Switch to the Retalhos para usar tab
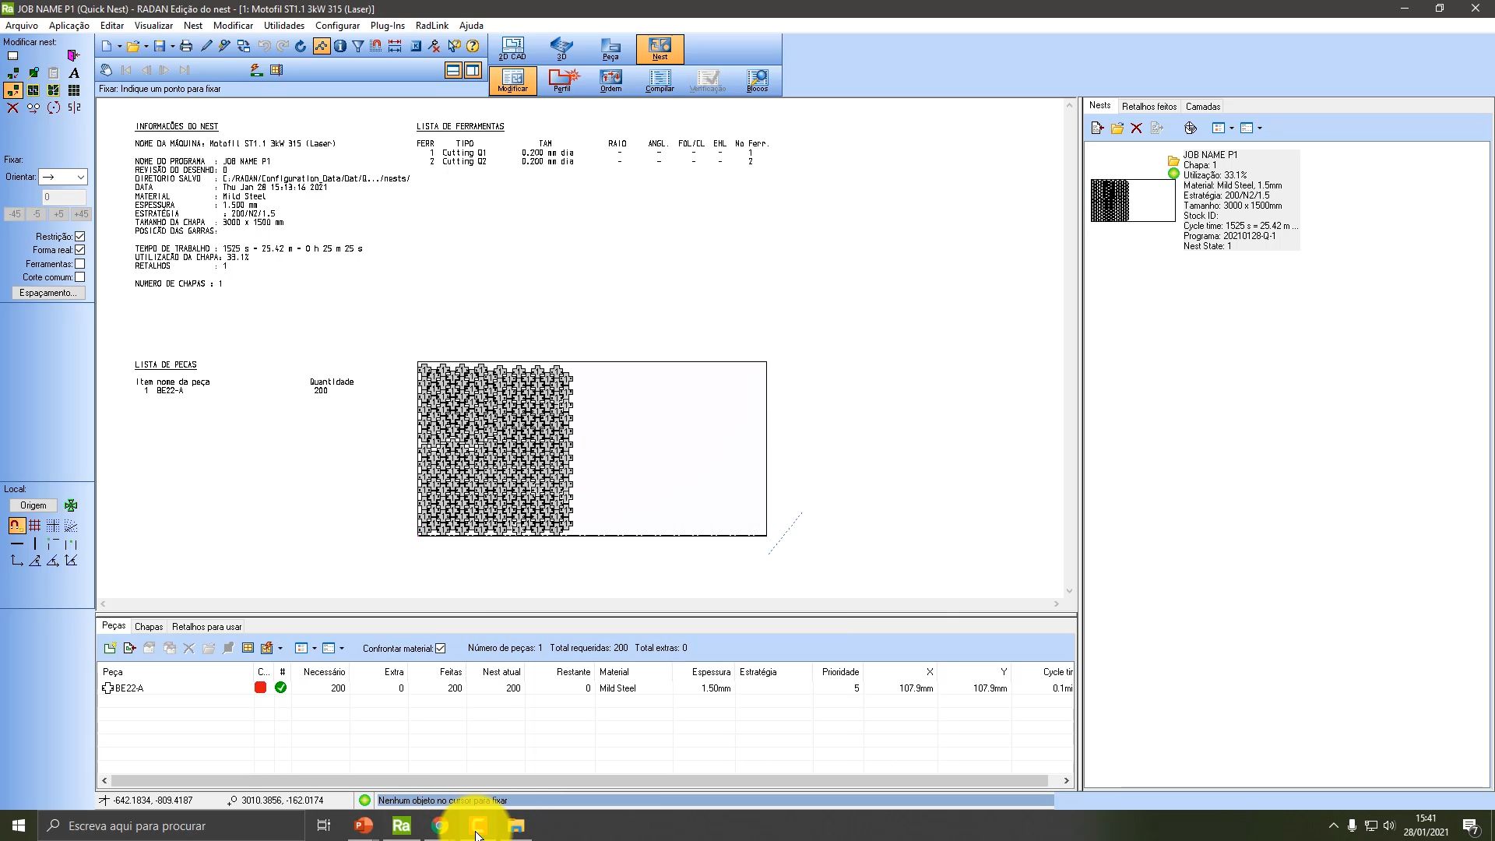The image size is (1495, 841). (206, 626)
